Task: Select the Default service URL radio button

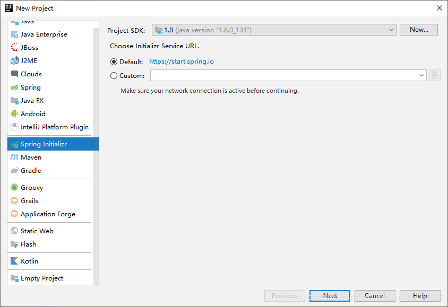Action: point(114,62)
